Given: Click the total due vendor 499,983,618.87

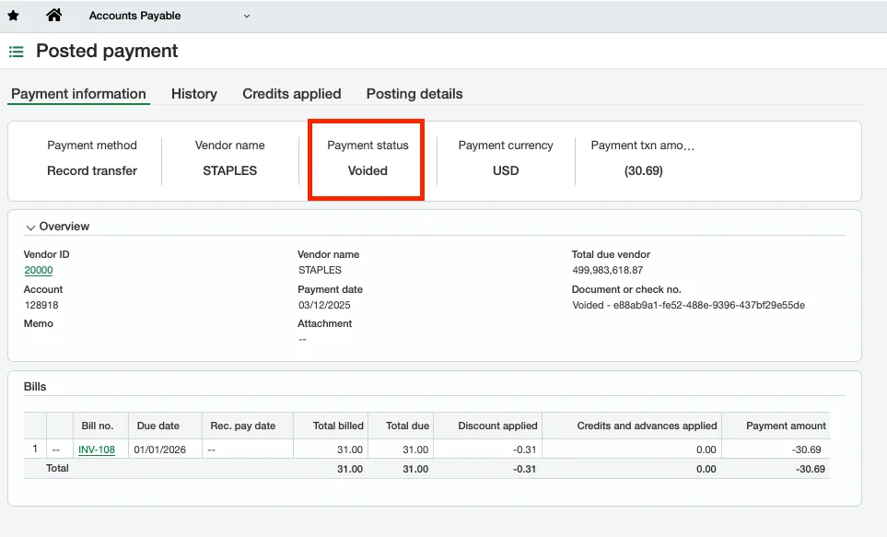Looking at the screenshot, I should pos(608,271).
